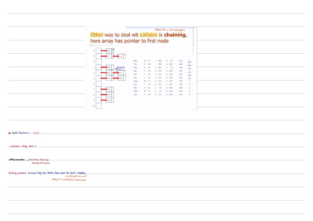Click the handwritten word "alphanumeric"
The height and width of the screenshot is (221, 313).
coord(17,159)
